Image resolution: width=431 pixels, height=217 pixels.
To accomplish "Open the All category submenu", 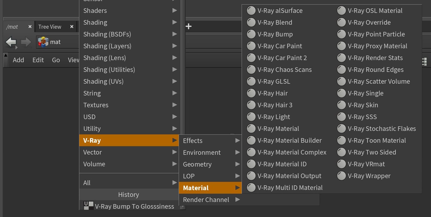I will (x=129, y=183).
